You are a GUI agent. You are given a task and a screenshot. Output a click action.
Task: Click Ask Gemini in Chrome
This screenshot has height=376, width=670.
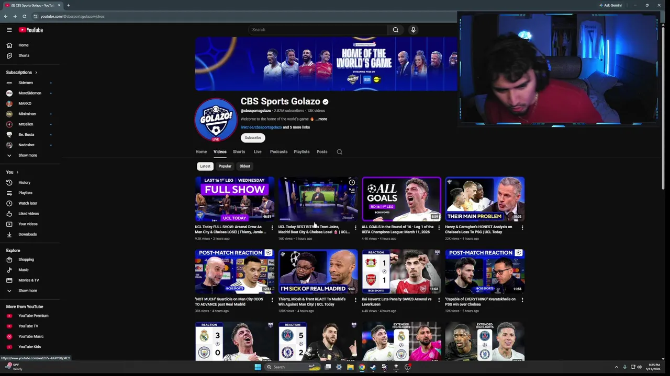(x=610, y=5)
